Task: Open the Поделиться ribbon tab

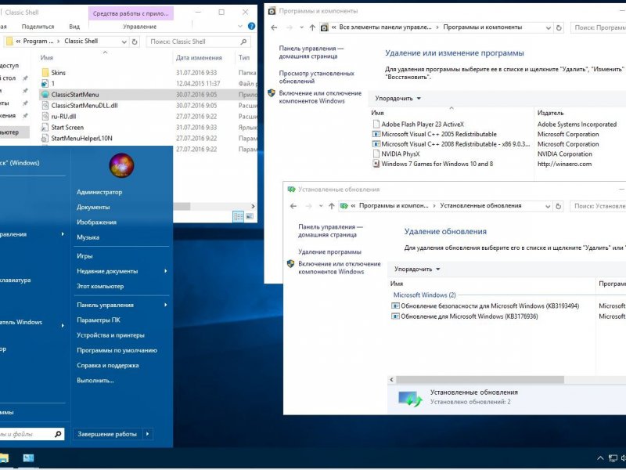Action: click(x=38, y=27)
